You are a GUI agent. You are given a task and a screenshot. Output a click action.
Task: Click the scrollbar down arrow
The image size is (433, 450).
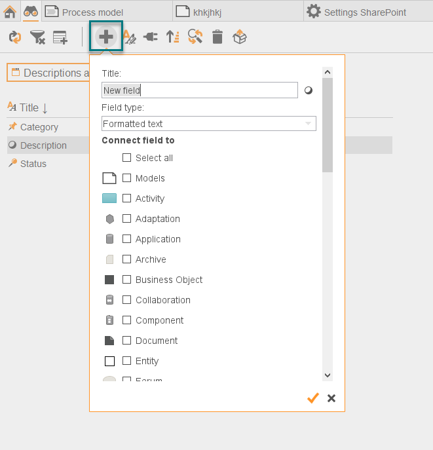point(328,375)
